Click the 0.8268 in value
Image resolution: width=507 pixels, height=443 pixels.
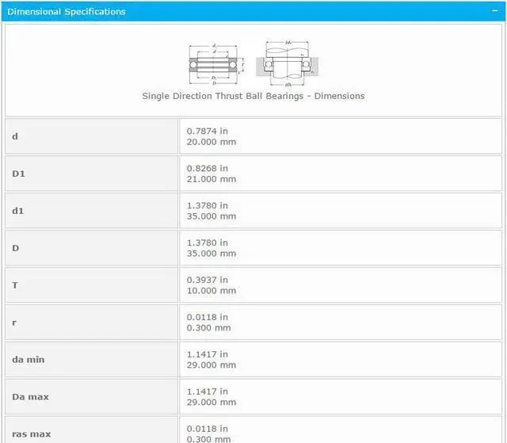pyautogui.click(x=207, y=168)
